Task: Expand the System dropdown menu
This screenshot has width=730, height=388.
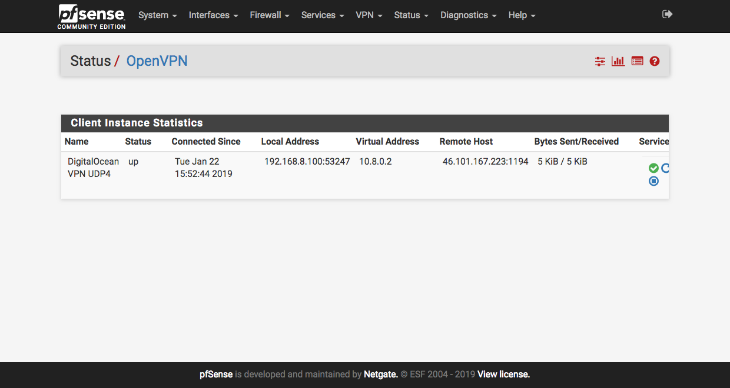Action: tap(157, 15)
